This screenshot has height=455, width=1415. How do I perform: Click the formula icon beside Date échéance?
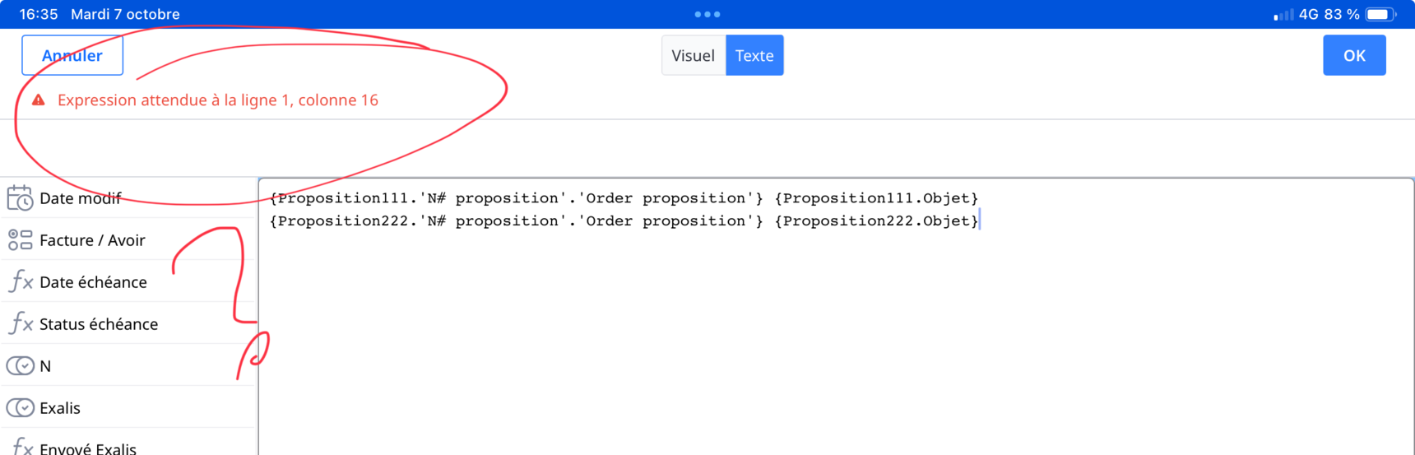point(20,282)
